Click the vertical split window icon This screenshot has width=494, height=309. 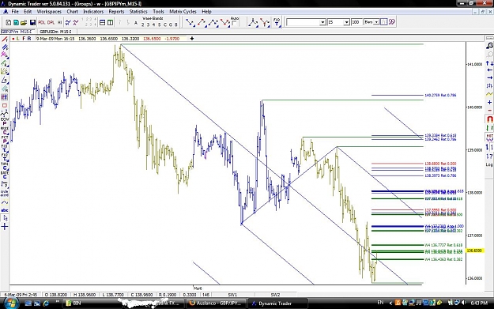(110, 23)
